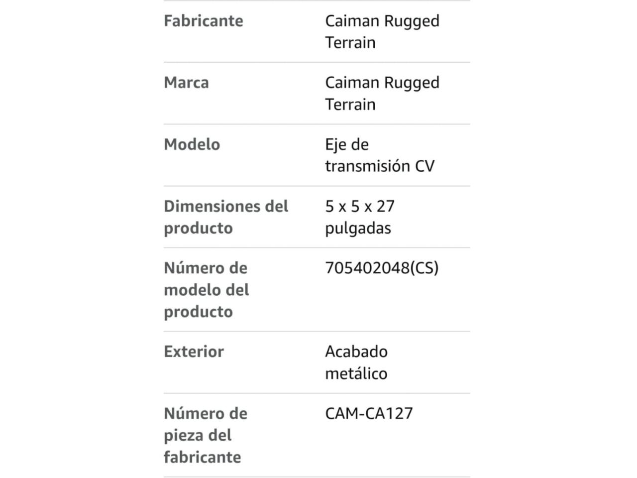637x478 pixels.
Task: Select Número de modelo del producto label
Action: click(207, 289)
